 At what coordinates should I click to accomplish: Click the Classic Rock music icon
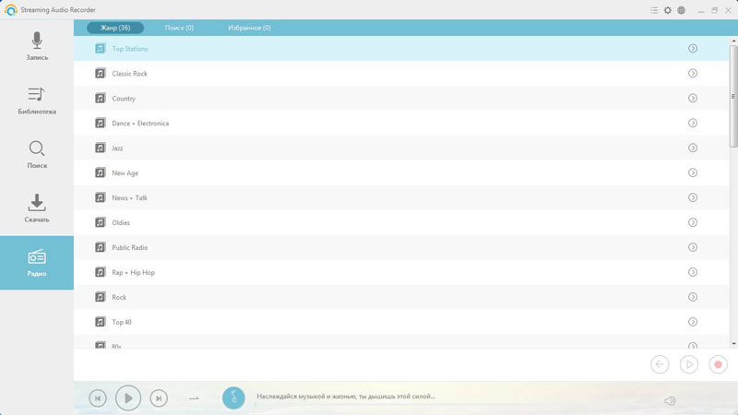point(100,74)
